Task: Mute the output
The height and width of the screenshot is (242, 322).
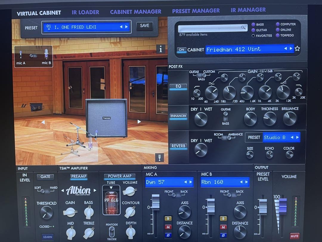Action: (294, 236)
